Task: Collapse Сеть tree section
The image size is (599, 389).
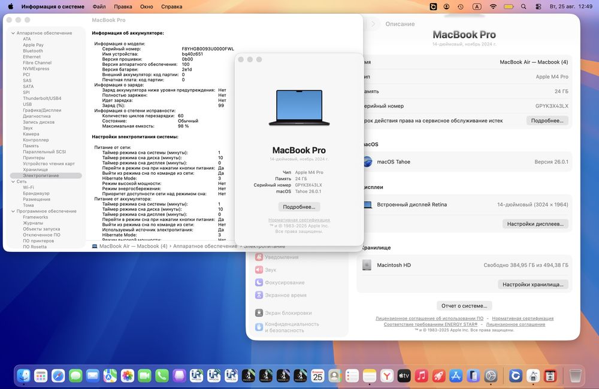Action: (13, 182)
